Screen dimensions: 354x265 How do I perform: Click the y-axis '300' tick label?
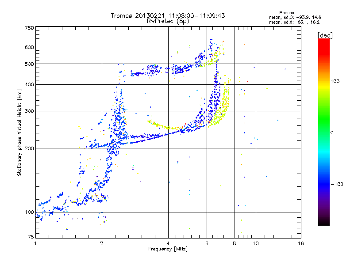[29, 111]
